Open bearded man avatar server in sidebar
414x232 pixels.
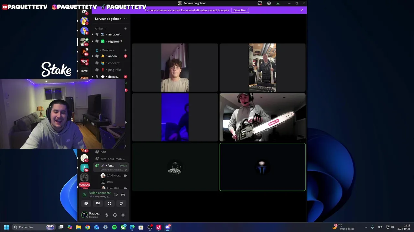point(84,178)
